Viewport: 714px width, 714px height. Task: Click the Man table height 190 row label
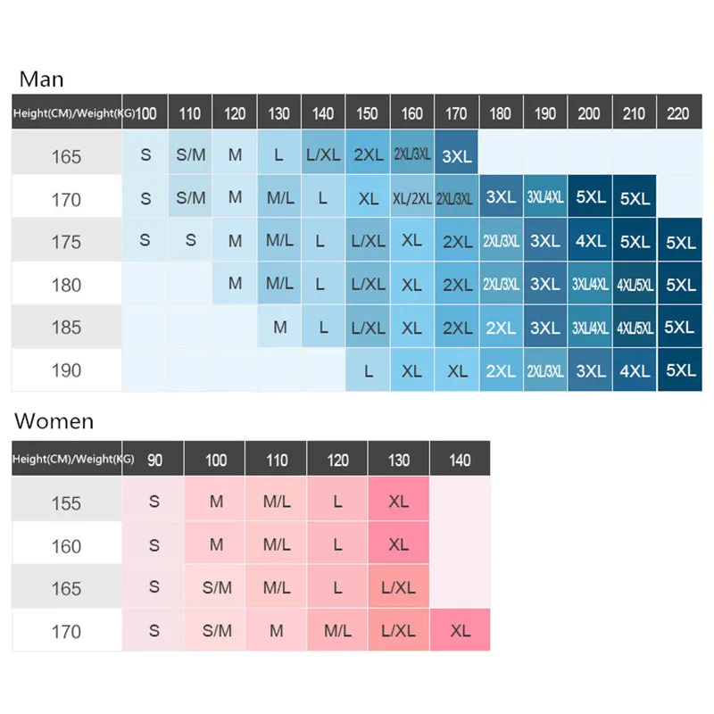(x=66, y=370)
